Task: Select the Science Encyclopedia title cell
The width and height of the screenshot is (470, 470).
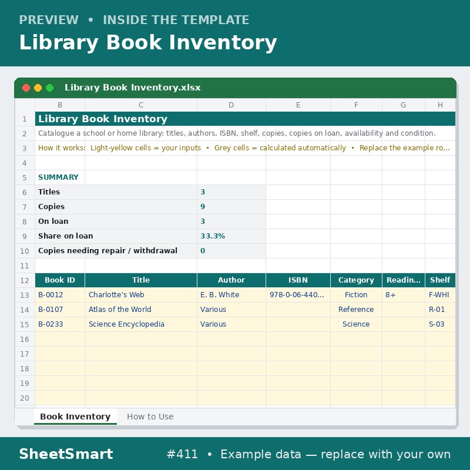Action: pos(141,324)
